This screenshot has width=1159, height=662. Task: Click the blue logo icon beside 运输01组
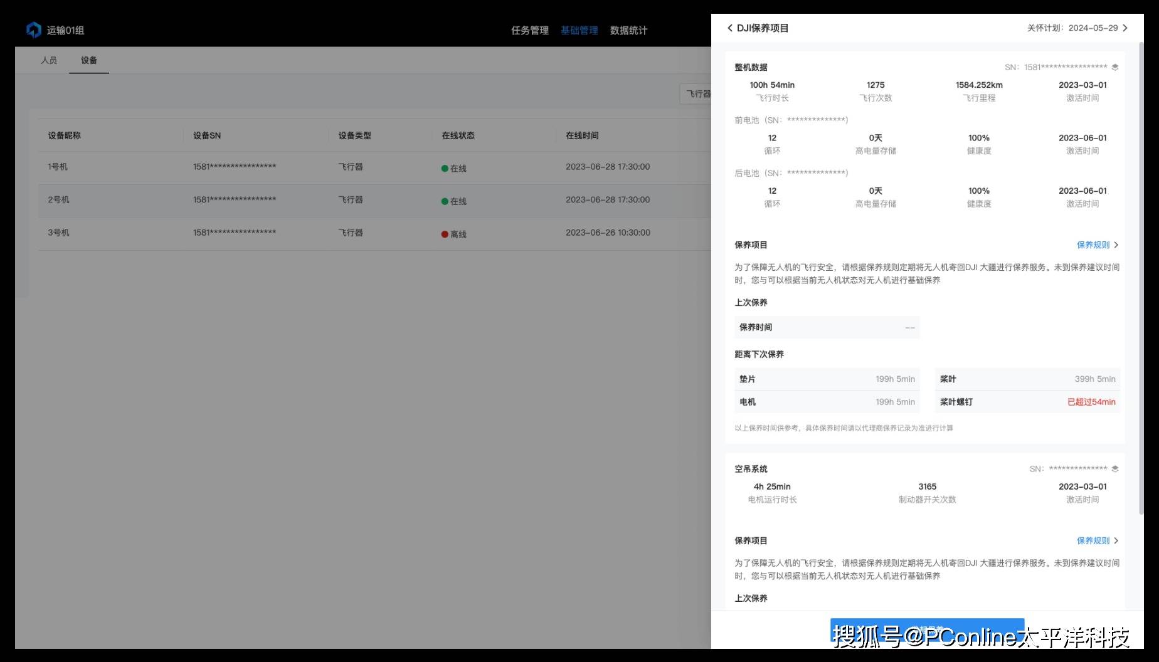[x=34, y=29]
